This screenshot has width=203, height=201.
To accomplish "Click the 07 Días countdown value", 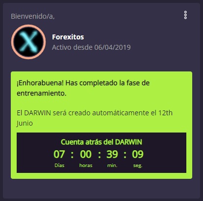I will [x=59, y=154].
